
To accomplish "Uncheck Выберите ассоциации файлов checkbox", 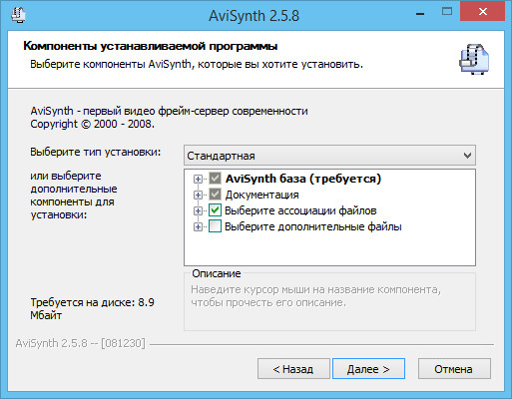I will tap(215, 210).
